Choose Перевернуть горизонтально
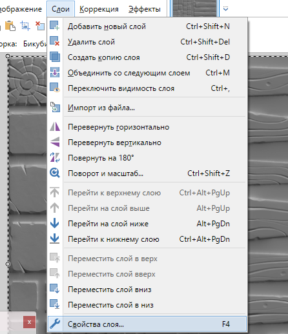Screen dimensions: 288x334 147,127
